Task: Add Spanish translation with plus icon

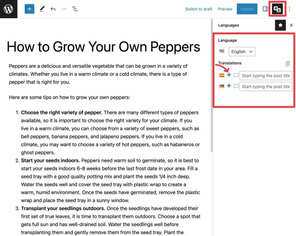Action: point(229,75)
